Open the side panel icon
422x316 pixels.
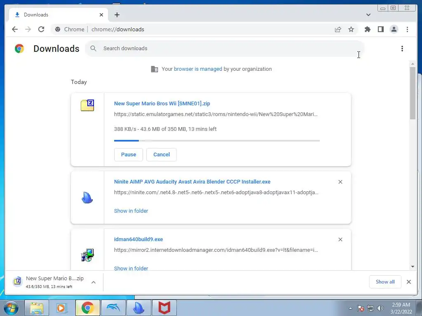pyautogui.click(x=380, y=29)
